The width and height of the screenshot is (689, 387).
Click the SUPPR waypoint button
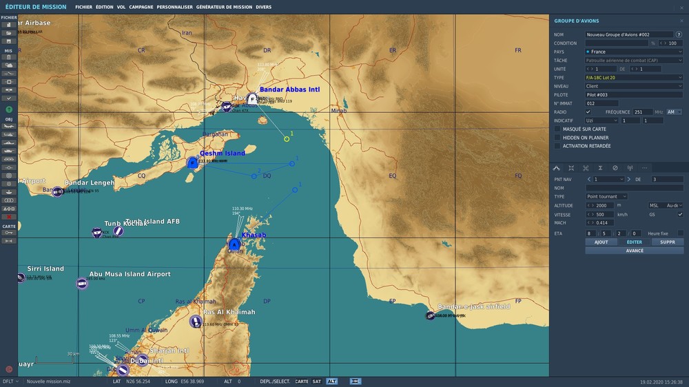(x=668, y=242)
